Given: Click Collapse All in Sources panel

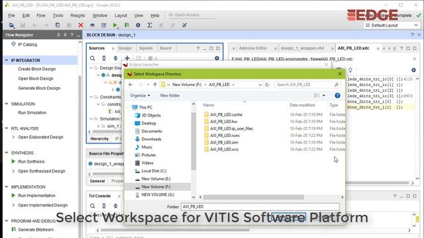Looking at the screenshot, I should tap(104, 58).
